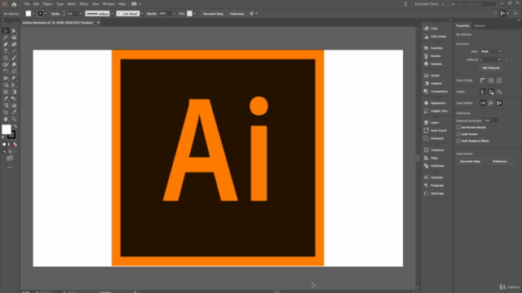Open the Arrange Documents dropdown
522x293 pixels.
click(136, 4)
